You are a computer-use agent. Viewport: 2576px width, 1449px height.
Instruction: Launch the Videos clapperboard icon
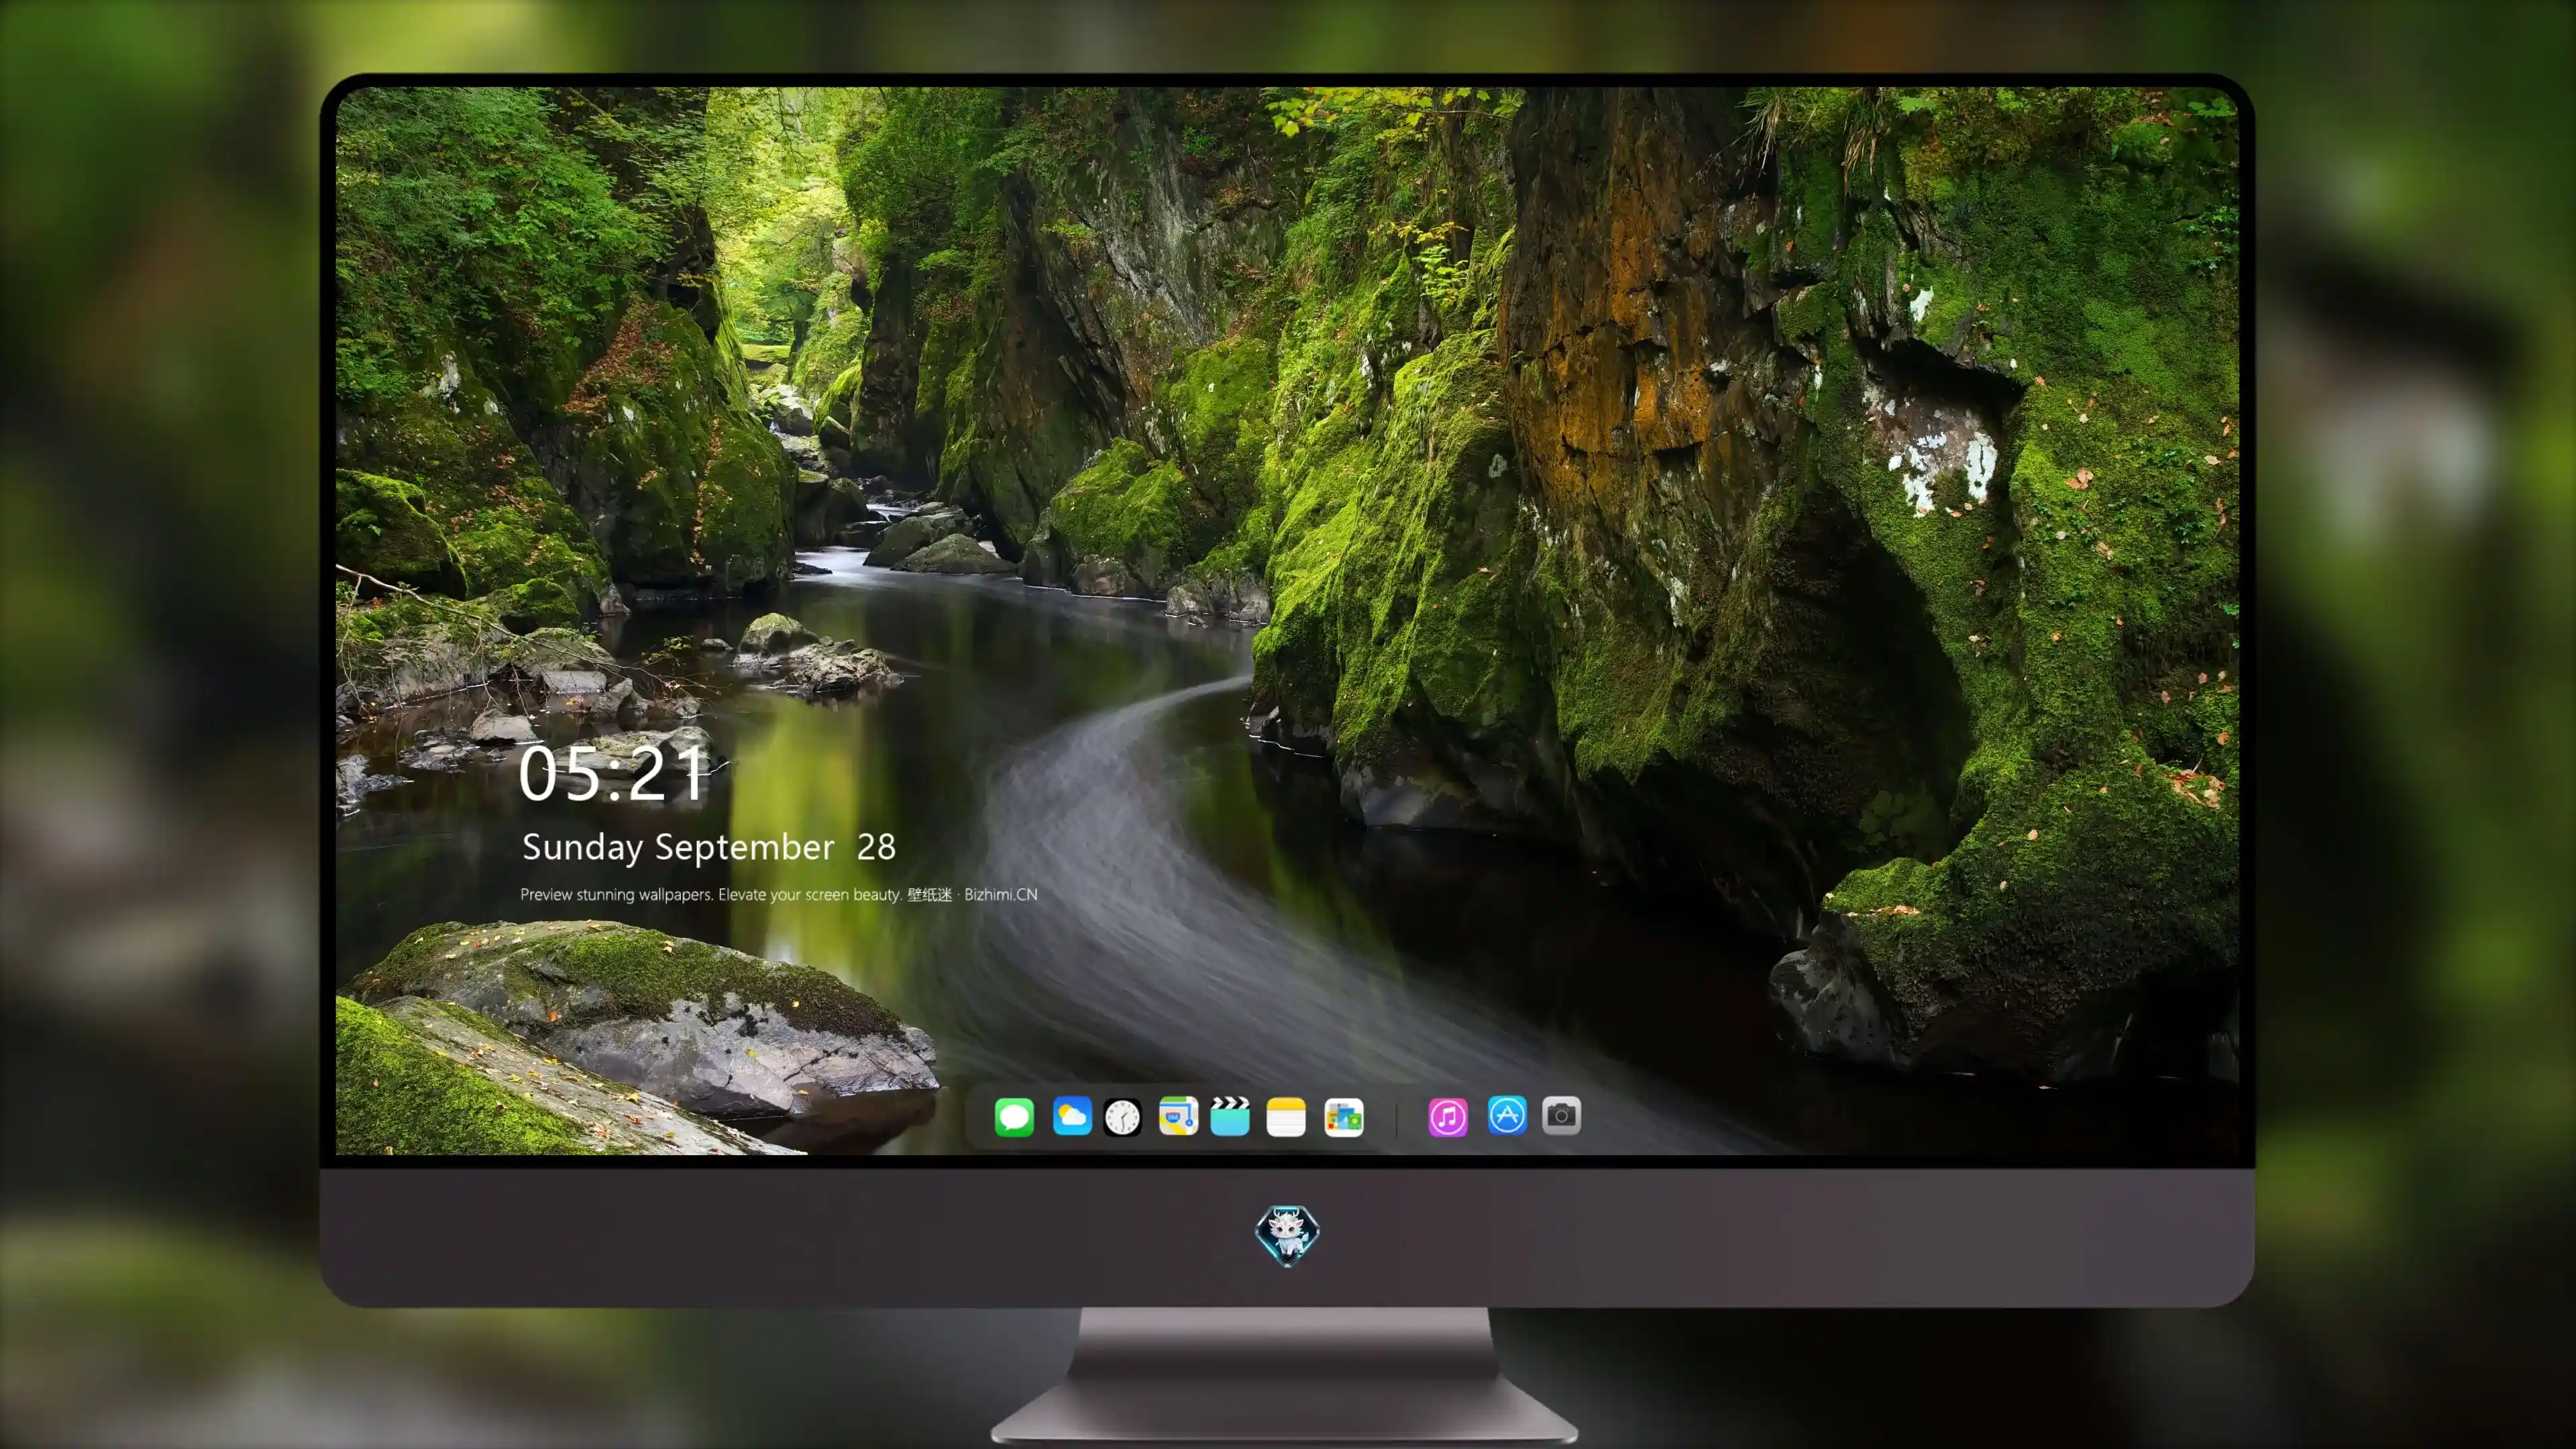pyautogui.click(x=1230, y=1116)
